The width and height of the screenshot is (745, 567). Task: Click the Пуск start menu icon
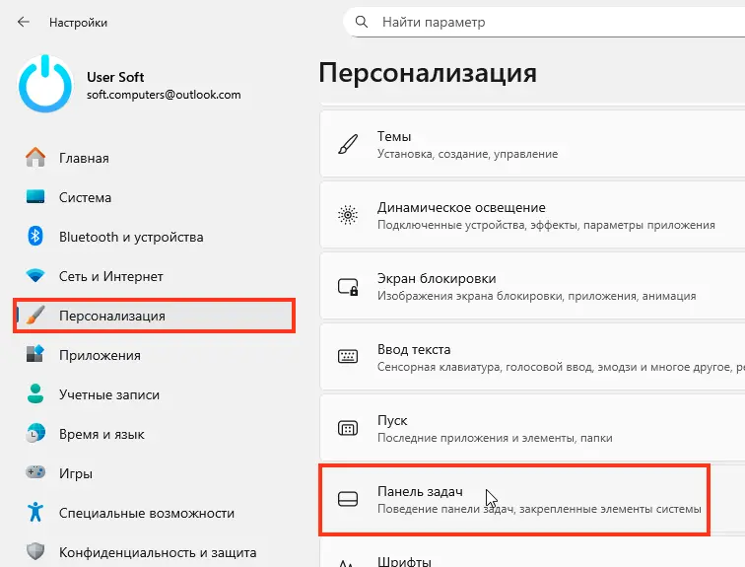(347, 428)
